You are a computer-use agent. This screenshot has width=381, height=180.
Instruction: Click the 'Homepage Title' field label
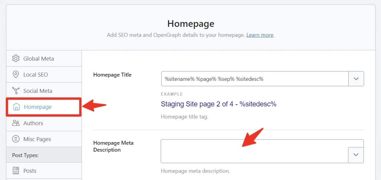[x=112, y=75]
